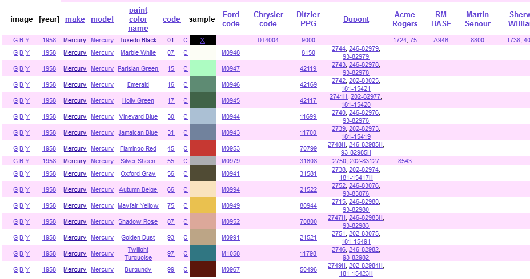Sort table by the make column header
The image size is (530, 279).
coord(75,19)
